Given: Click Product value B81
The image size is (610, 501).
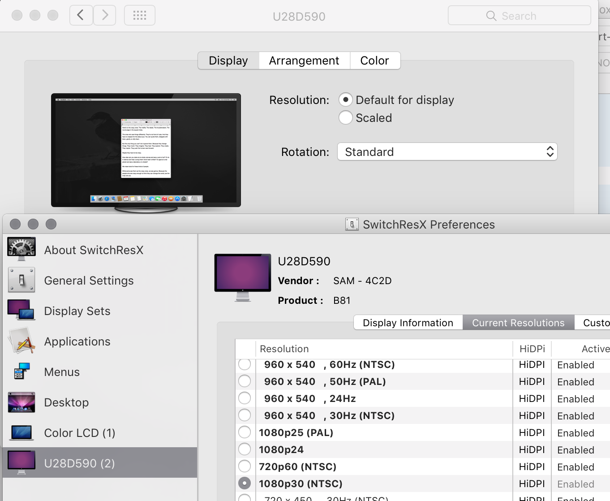Looking at the screenshot, I should pos(342,301).
